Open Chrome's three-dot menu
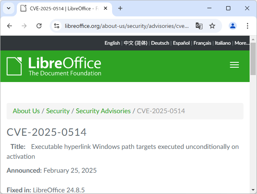Image resolution: width=257 pixels, height=194 pixels. click(x=248, y=26)
